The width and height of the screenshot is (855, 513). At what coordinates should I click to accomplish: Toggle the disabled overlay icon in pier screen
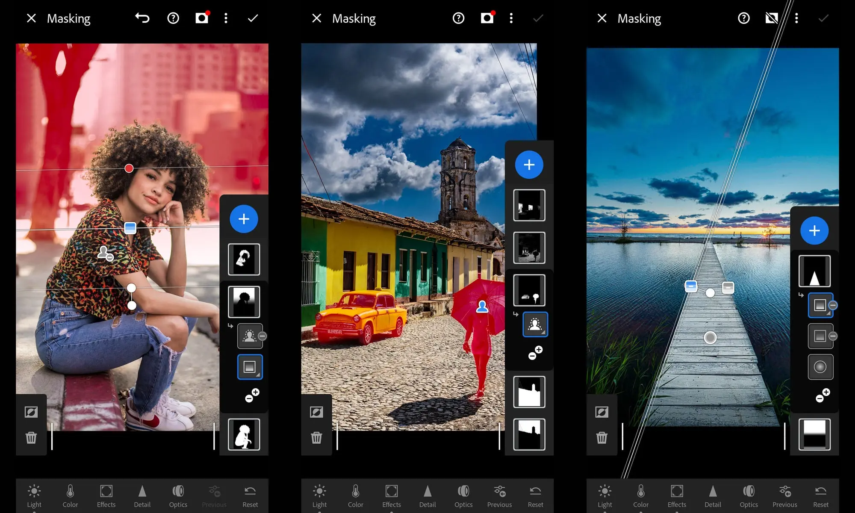click(772, 18)
